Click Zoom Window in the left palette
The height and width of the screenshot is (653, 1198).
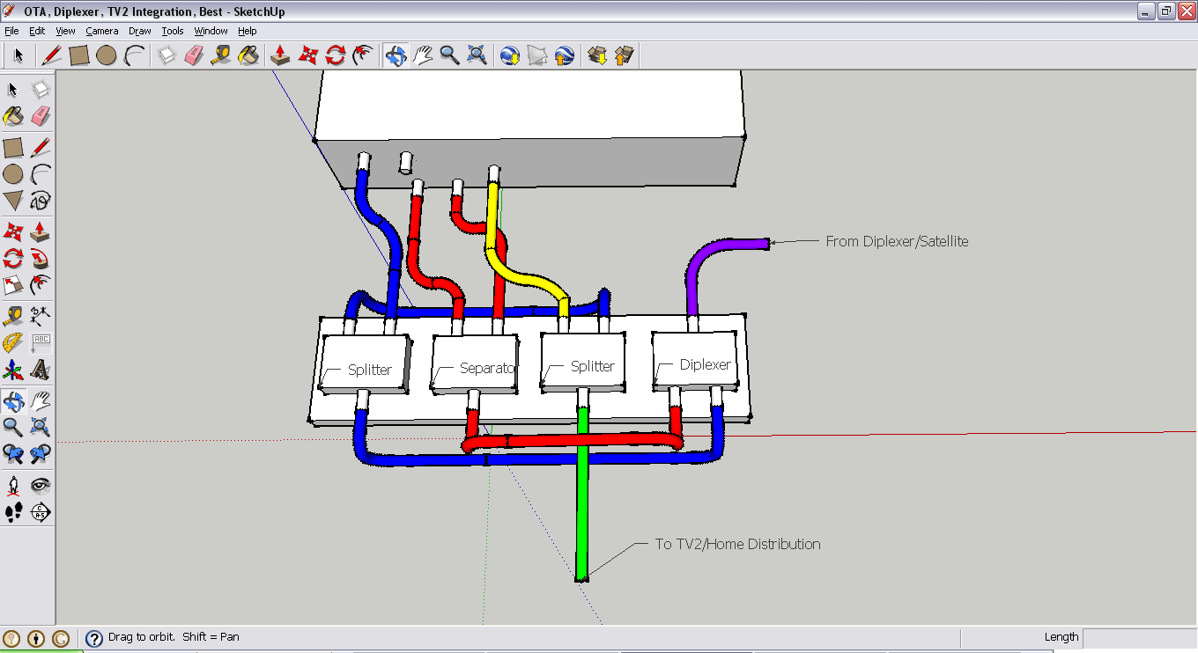(x=41, y=428)
